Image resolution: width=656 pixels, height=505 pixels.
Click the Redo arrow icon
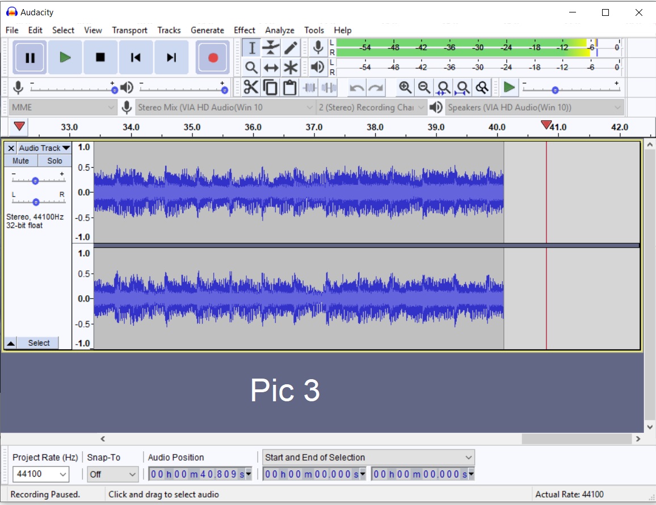tap(376, 87)
